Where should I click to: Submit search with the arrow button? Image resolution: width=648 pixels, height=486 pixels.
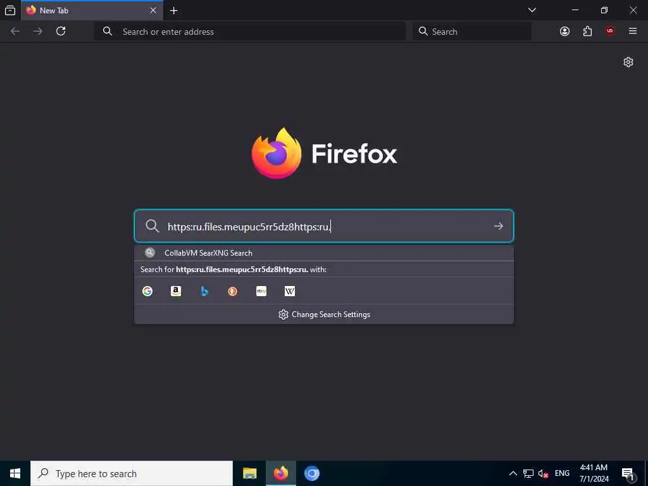tap(499, 226)
